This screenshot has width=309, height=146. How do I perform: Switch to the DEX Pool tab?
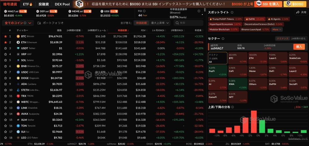click(62, 4)
